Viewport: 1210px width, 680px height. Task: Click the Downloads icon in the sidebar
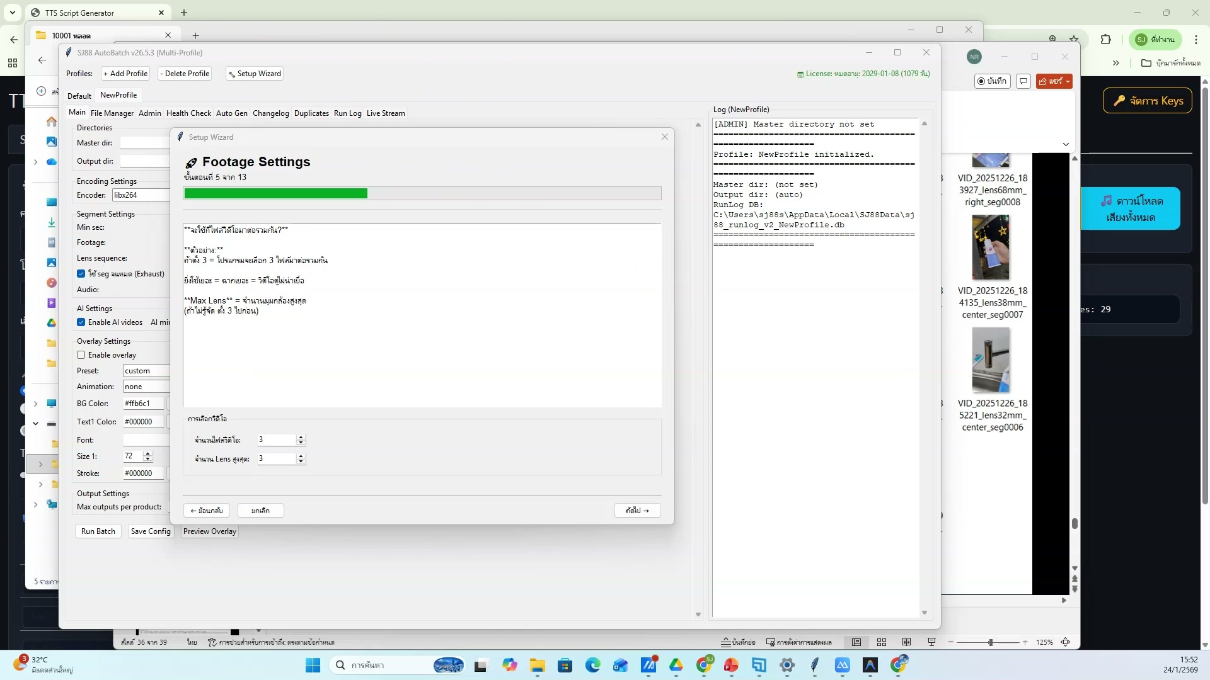pyautogui.click(x=52, y=222)
